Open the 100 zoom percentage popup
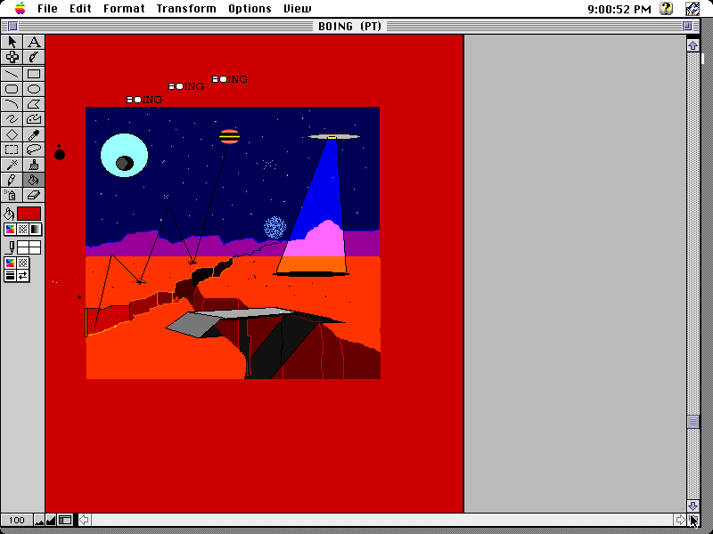 17,521
